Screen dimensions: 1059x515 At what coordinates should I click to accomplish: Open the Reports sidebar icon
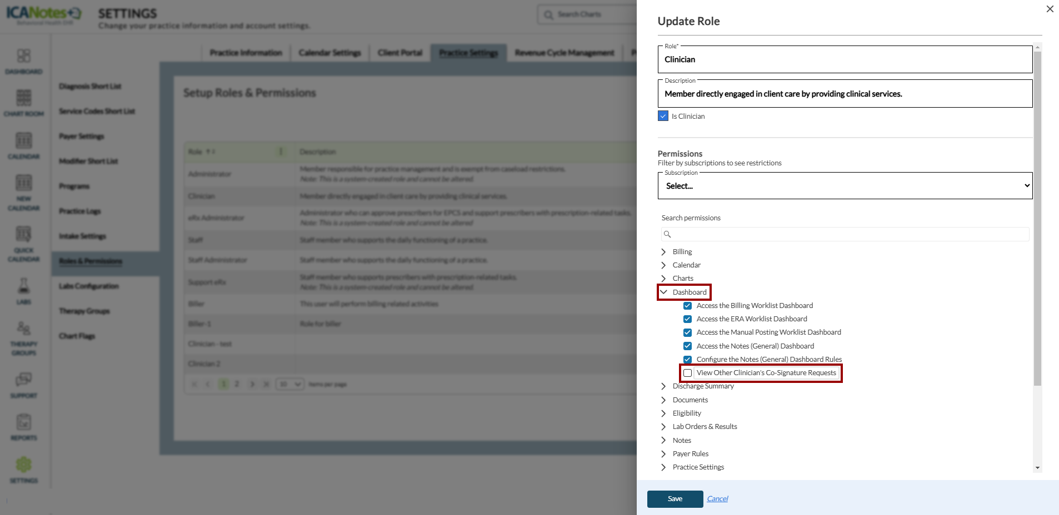[23, 422]
